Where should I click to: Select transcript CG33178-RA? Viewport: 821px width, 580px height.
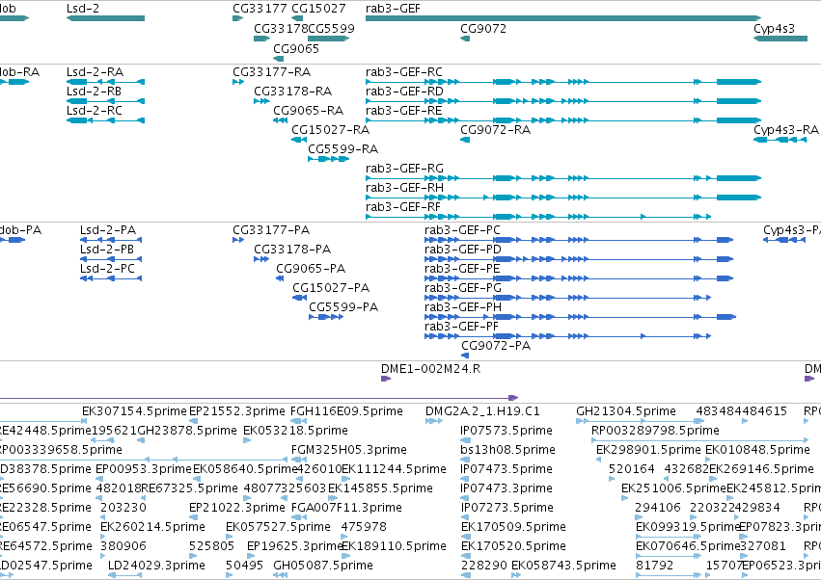292,91
